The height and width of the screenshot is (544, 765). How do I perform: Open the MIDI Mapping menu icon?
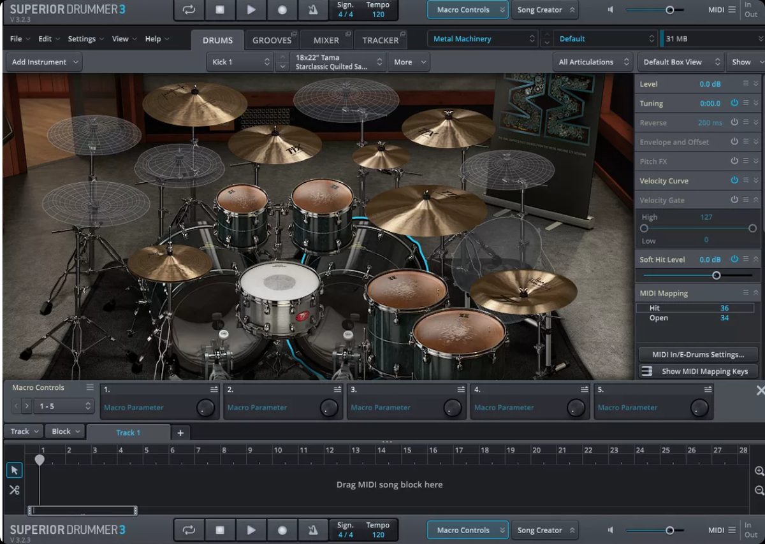point(746,293)
